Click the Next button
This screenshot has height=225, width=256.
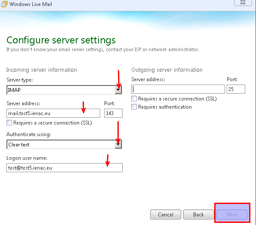(232, 214)
